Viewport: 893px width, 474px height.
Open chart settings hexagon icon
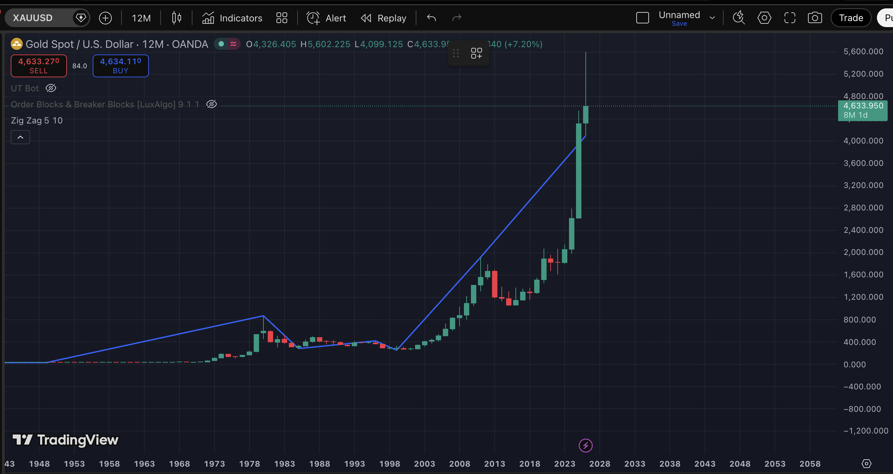pyautogui.click(x=764, y=18)
